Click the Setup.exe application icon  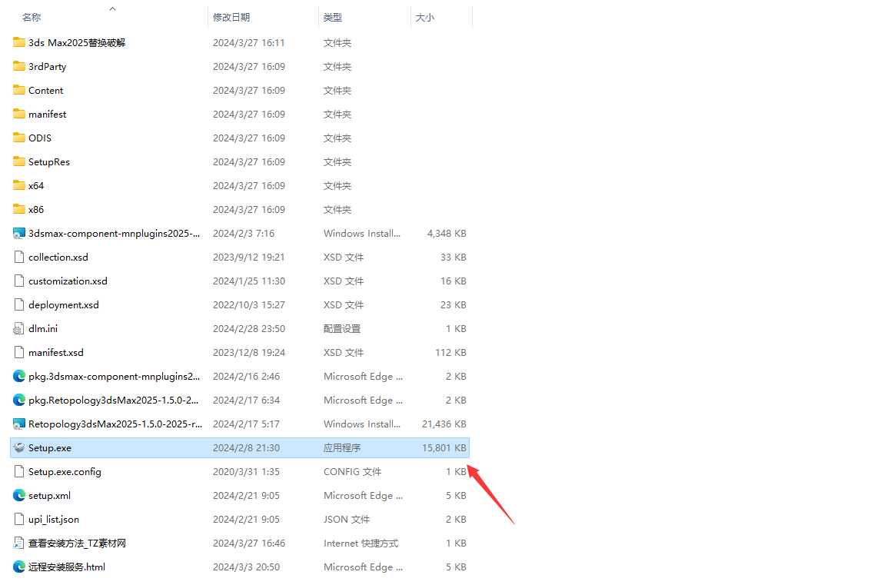(19, 447)
